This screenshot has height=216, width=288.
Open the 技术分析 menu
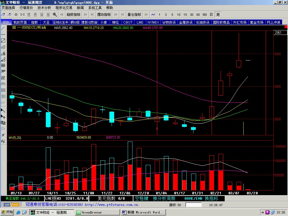[x=44, y=8]
